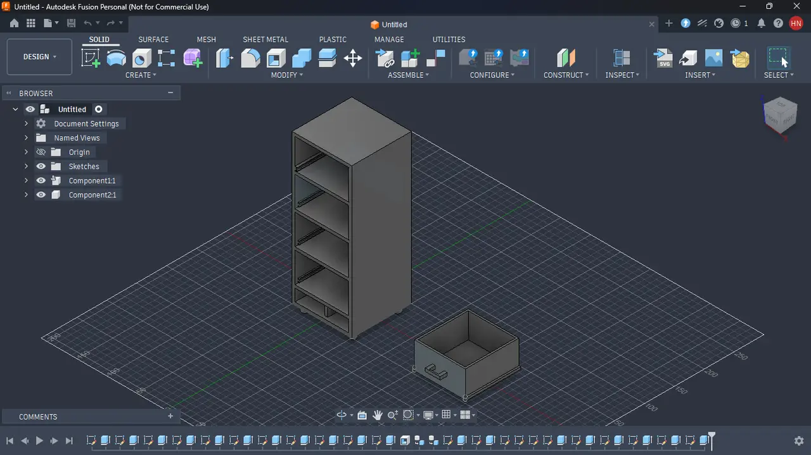Open the ASSEMBLE dropdown menu
Image resolution: width=811 pixels, height=455 pixels.
tap(409, 75)
